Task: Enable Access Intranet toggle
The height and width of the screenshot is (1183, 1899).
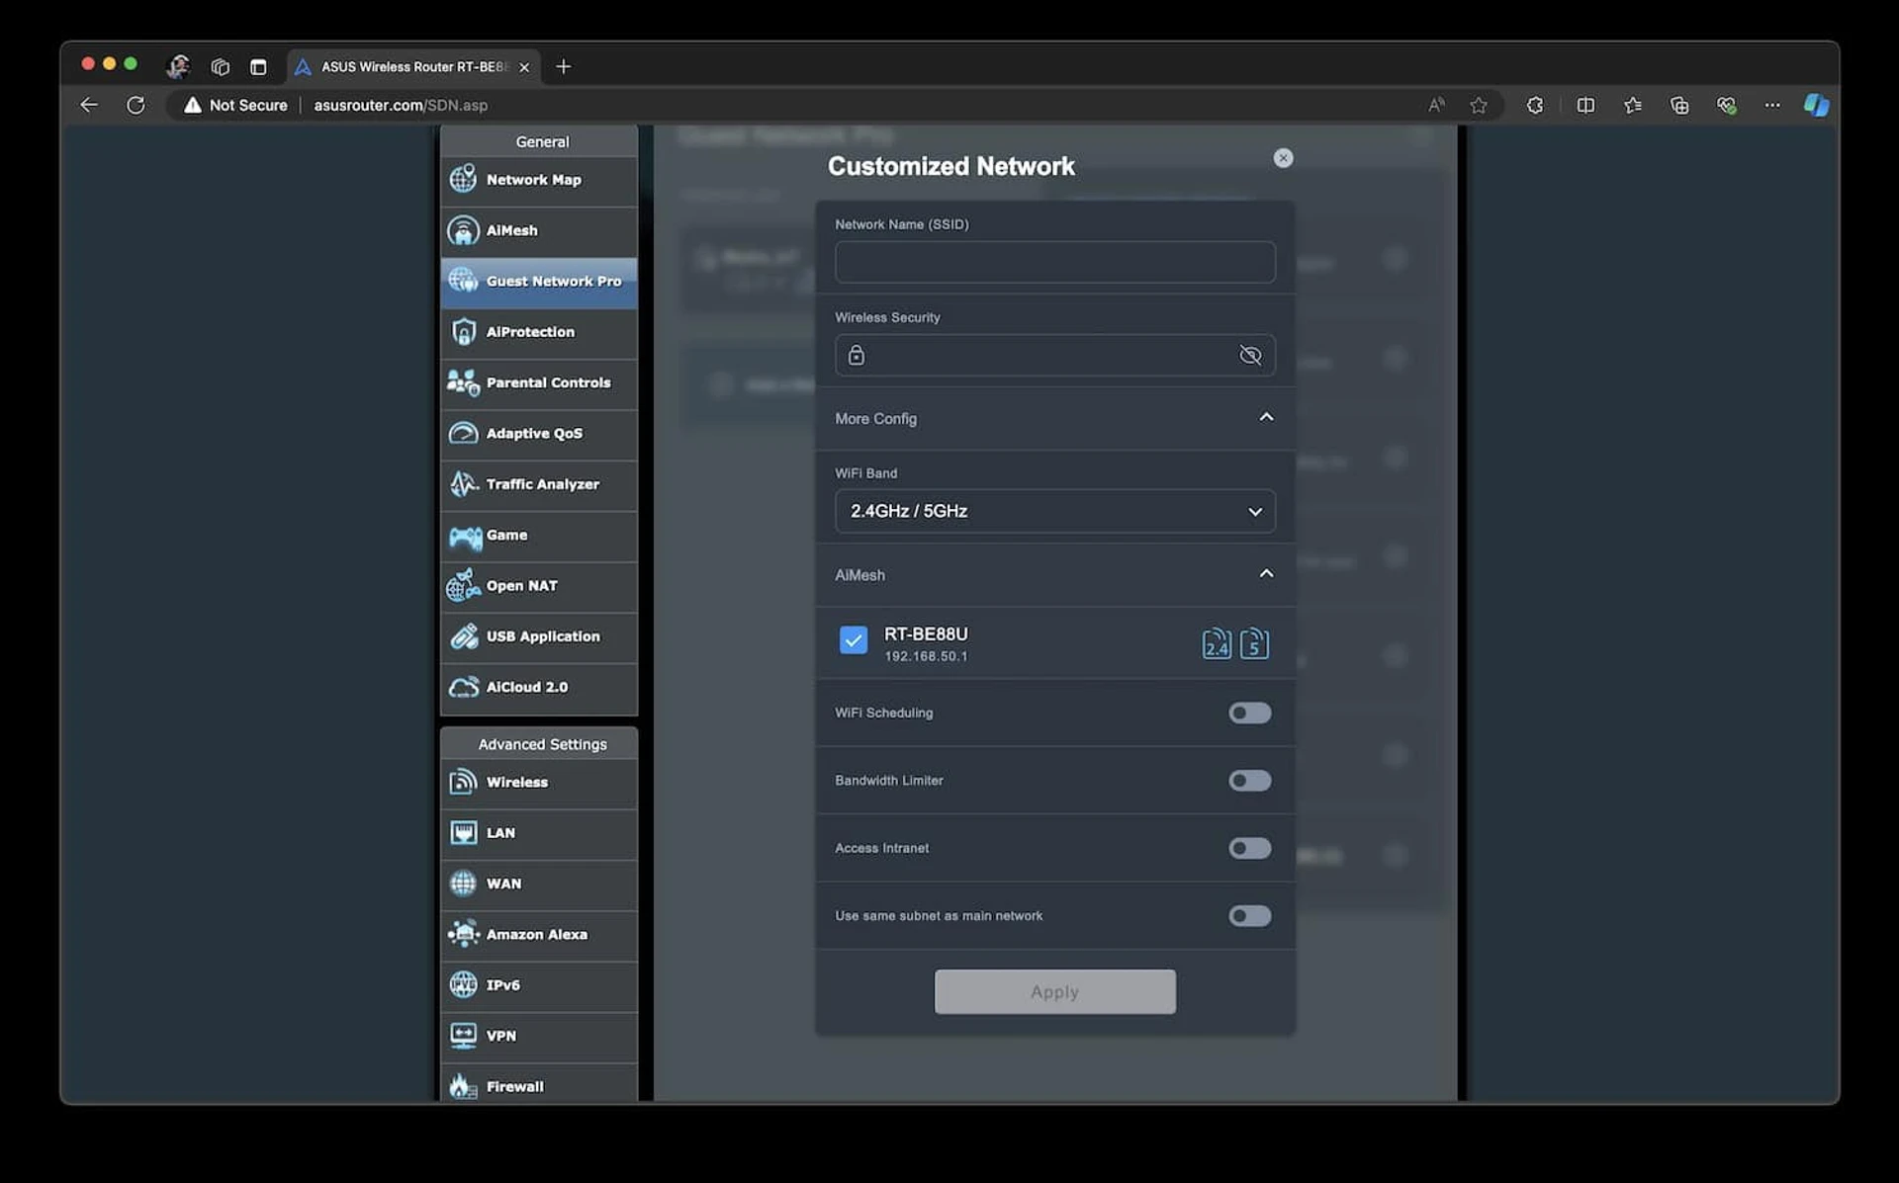Action: coord(1250,848)
